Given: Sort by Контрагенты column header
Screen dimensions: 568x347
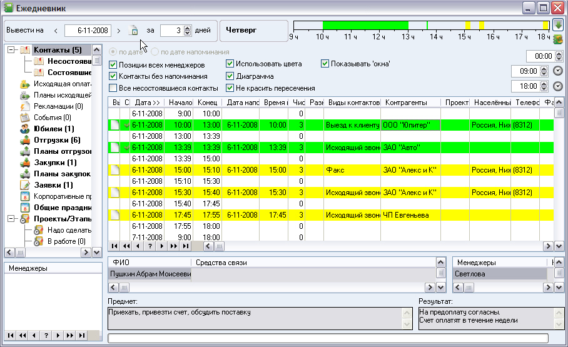Looking at the screenshot, I should tap(410, 103).
